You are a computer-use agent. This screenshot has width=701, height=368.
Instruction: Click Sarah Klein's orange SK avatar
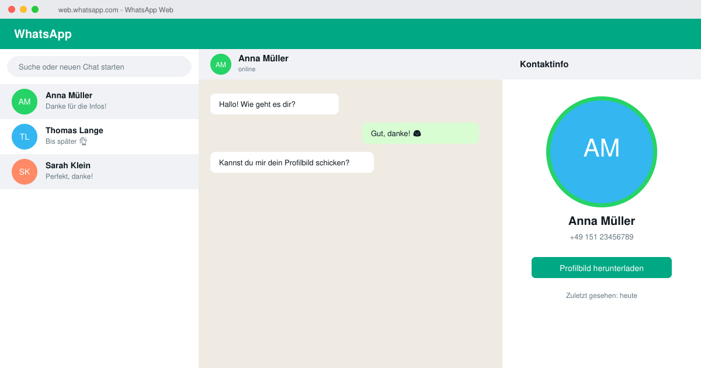click(25, 172)
